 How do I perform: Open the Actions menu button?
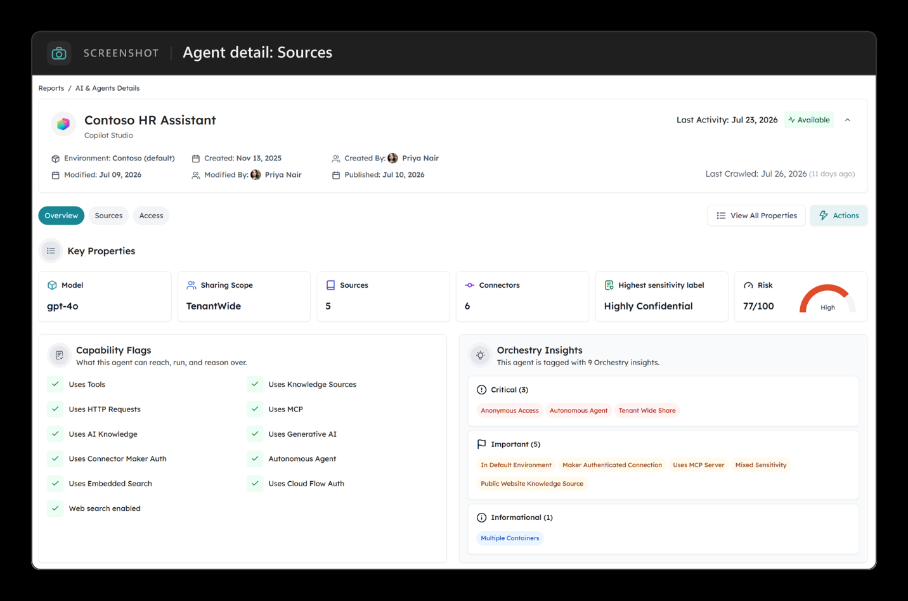pos(838,216)
